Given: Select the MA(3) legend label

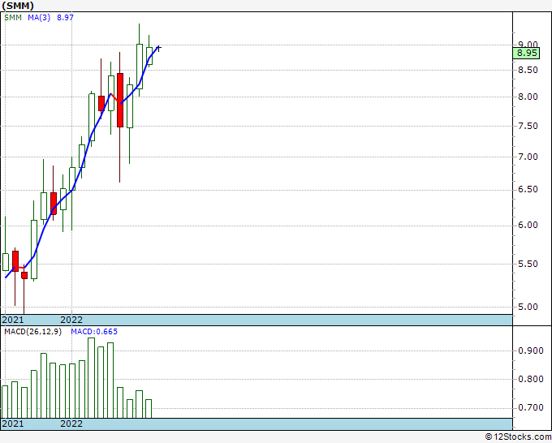Looking at the screenshot, I should tap(39, 17).
